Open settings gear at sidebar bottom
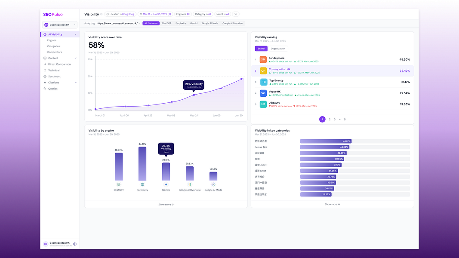 pyautogui.click(x=75, y=244)
